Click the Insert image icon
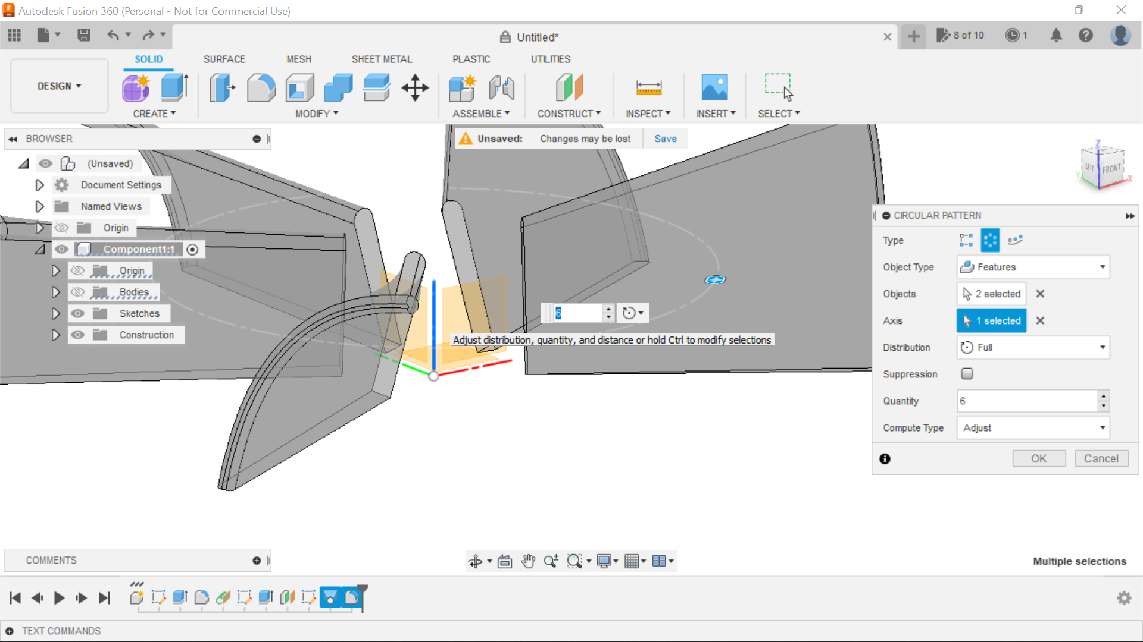 tap(714, 88)
